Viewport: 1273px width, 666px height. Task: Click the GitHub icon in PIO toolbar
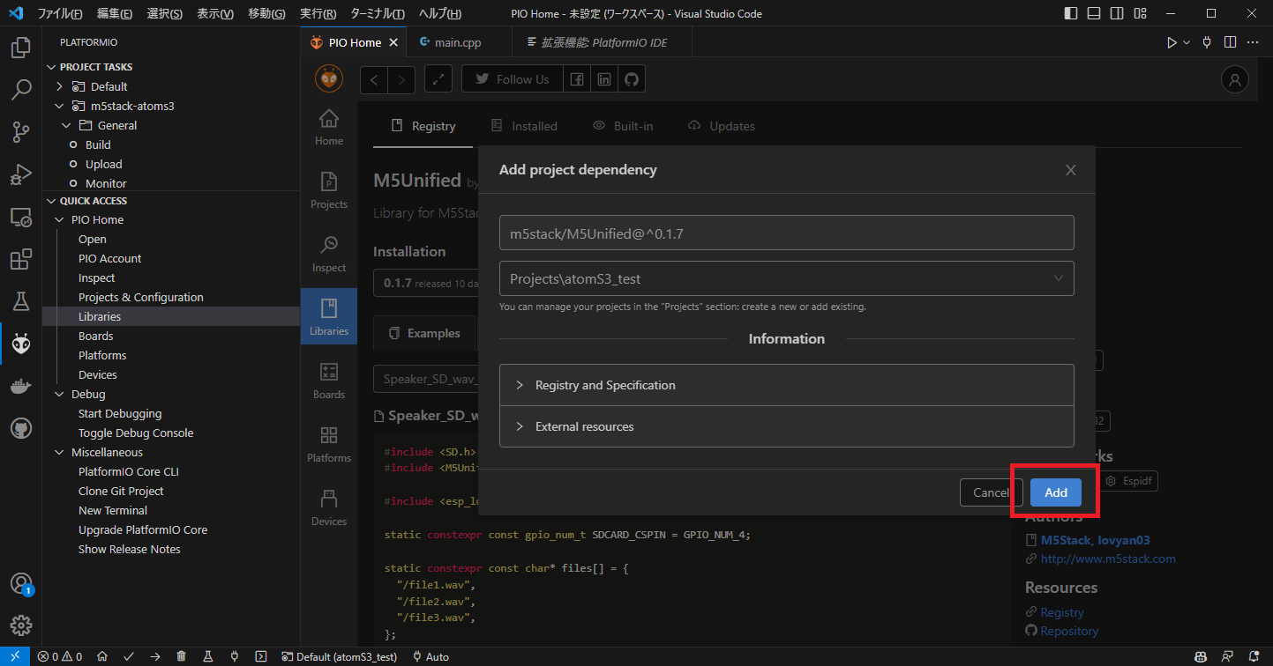(x=632, y=79)
